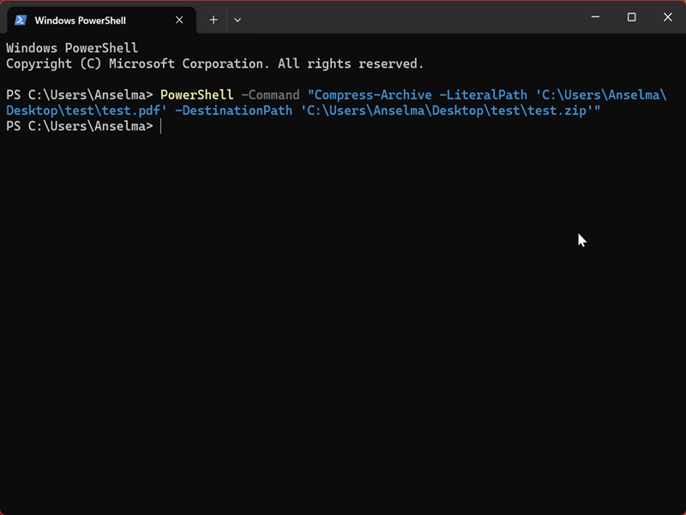The image size is (686, 515).
Task: Click the yellow PowerShell command word
Action: [197, 95]
